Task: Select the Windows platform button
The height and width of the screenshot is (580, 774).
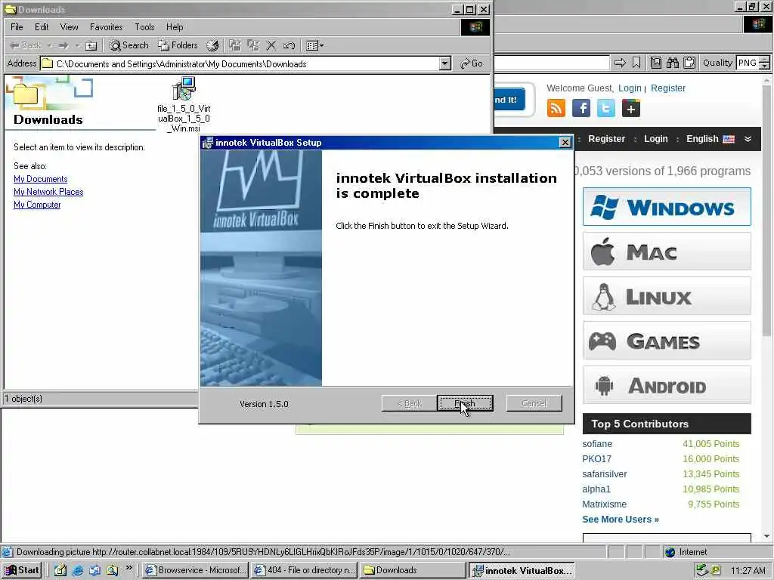Action: (x=667, y=207)
